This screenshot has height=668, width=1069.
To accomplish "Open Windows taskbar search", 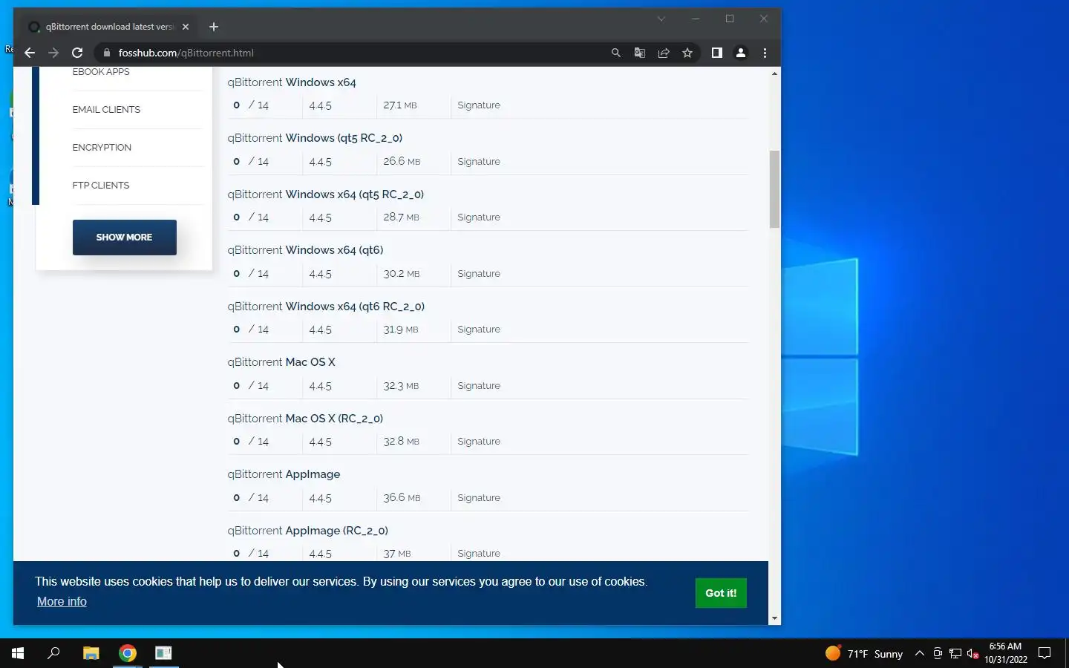I will point(53,653).
